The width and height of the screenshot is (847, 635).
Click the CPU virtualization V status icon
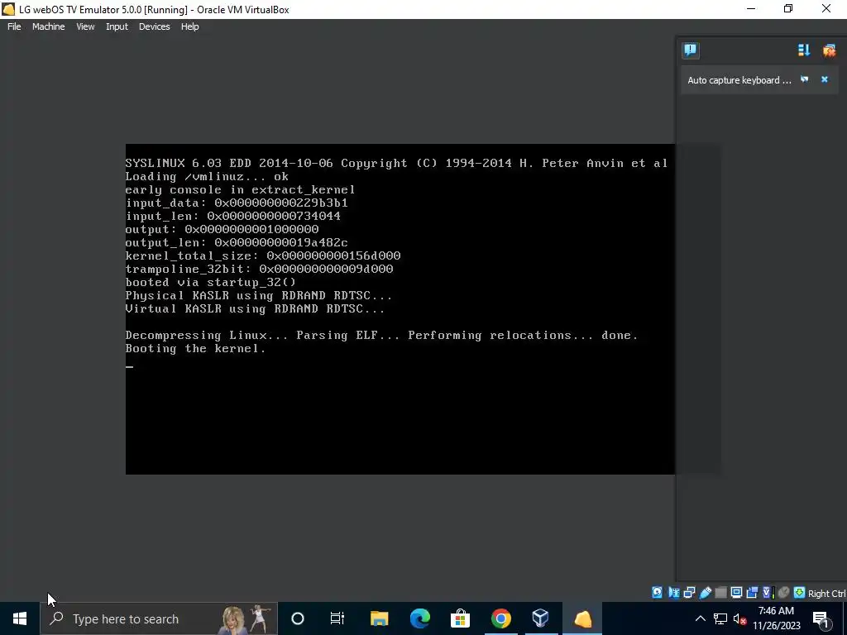click(x=768, y=592)
